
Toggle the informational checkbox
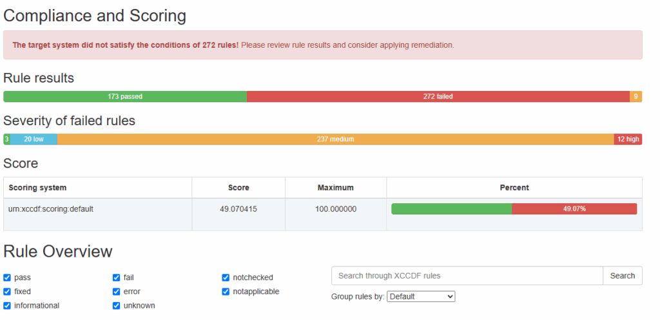coord(7,306)
